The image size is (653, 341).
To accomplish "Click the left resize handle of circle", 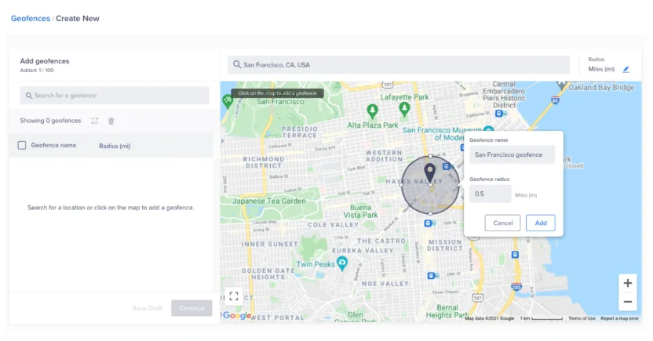I will tap(402, 185).
